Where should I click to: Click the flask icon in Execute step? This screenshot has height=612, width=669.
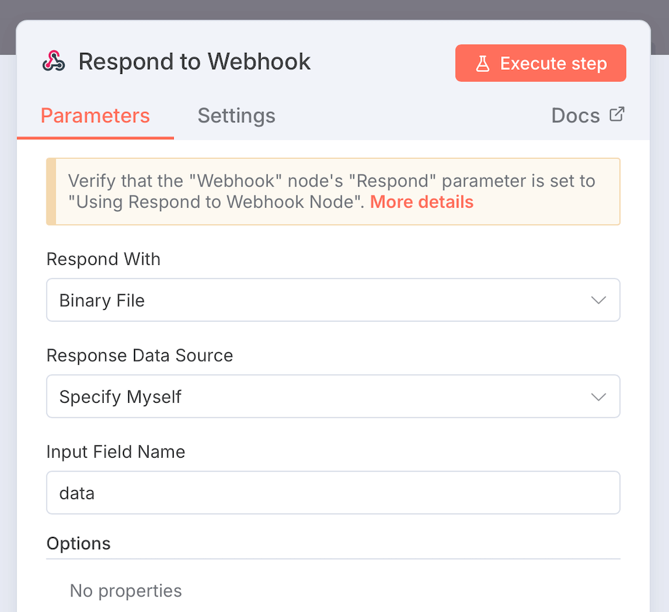coord(483,63)
